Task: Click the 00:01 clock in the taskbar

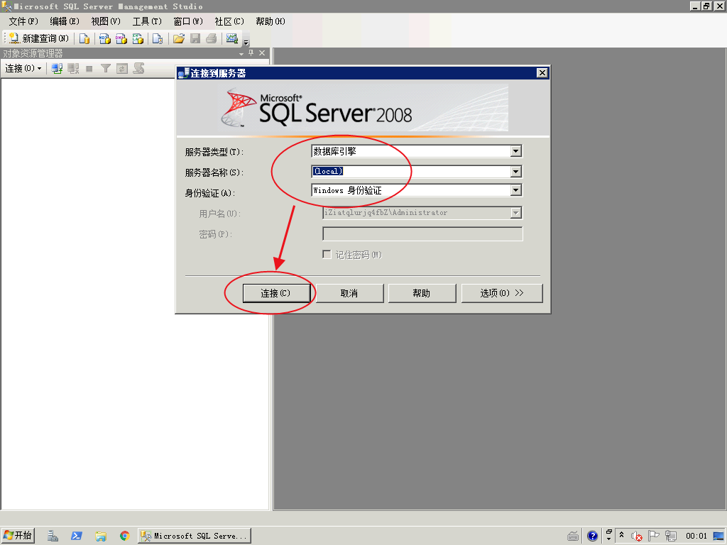Action: (696, 536)
